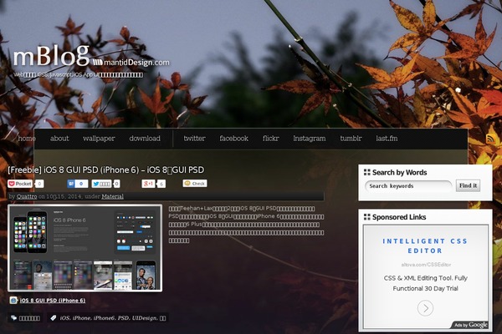Click the iOS 8 GUI PSD (iPhone 6) link

(53, 301)
